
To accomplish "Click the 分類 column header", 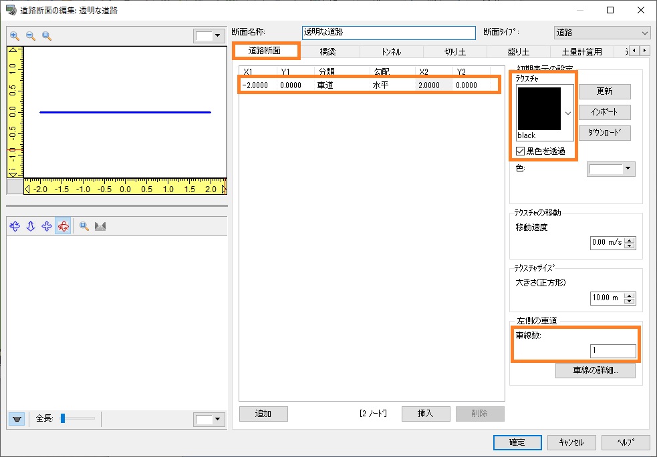I will (x=342, y=71).
